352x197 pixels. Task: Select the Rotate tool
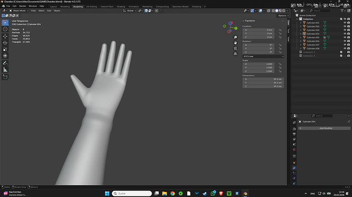[x=5, y=43]
